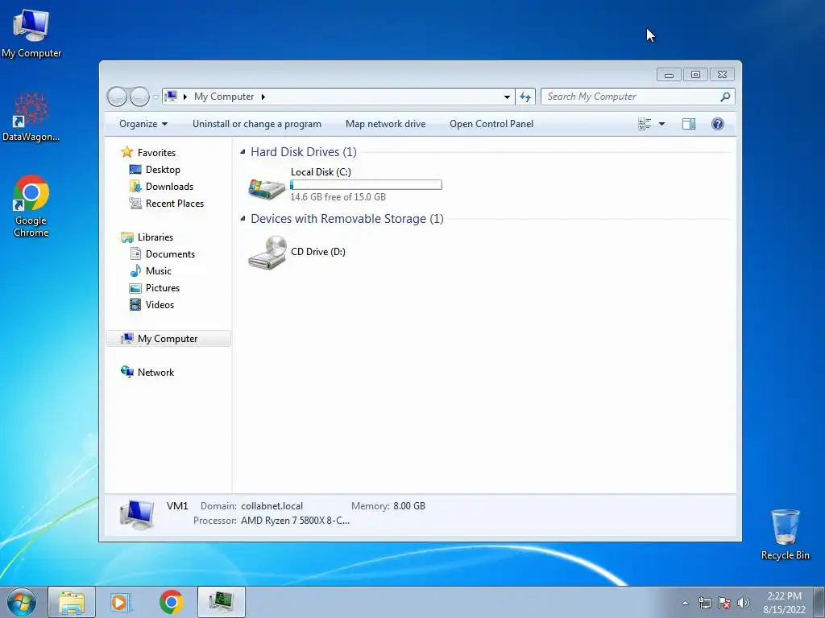Click the arrow after My Computer breadcrumb
This screenshot has height=618, width=825.
263,97
